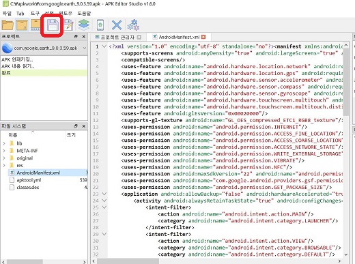Click the Open APK folder icon
This screenshot has height=264, width=355.
tap(8, 25)
